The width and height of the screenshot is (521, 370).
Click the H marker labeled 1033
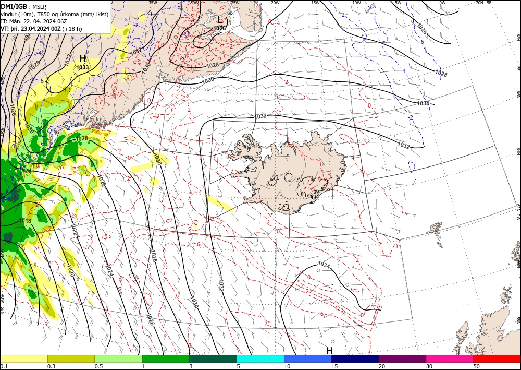coord(82,59)
